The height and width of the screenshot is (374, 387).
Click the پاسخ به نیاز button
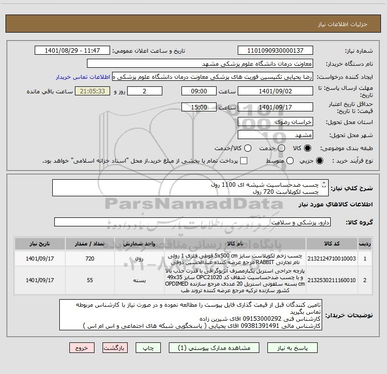[292, 347]
